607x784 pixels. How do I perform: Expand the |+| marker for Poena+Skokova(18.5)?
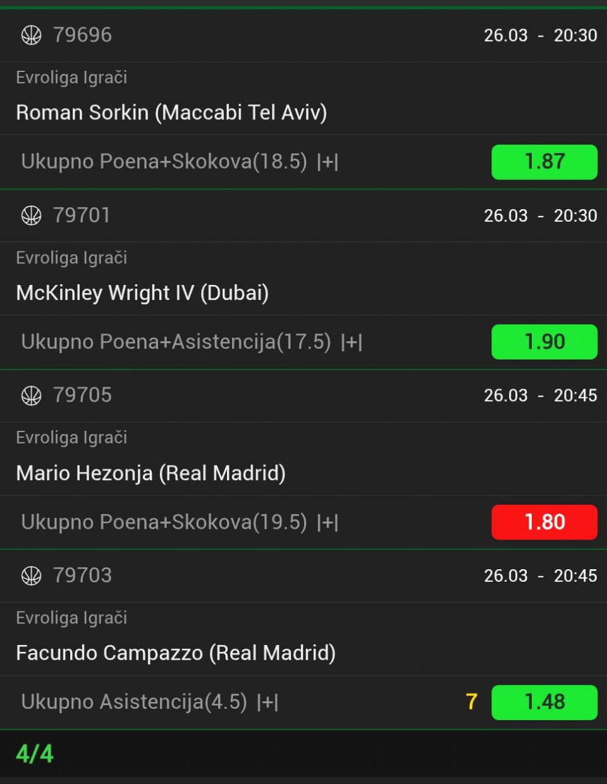328,162
